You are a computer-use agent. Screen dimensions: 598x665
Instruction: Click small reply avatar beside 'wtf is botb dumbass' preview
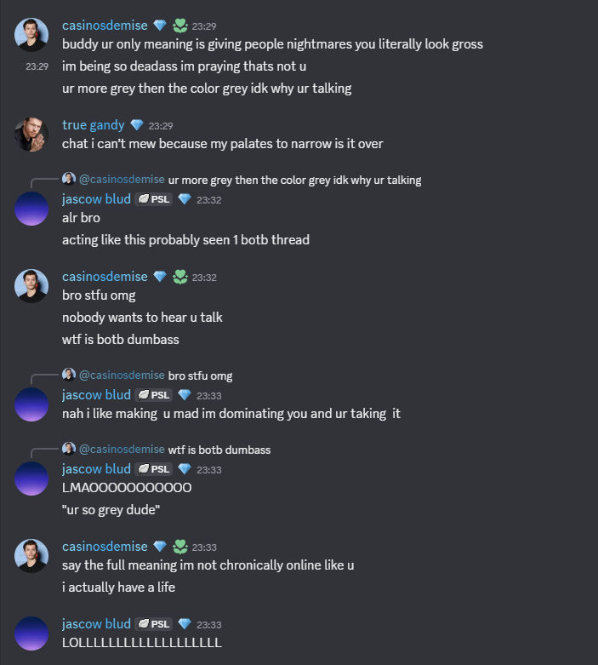point(69,449)
